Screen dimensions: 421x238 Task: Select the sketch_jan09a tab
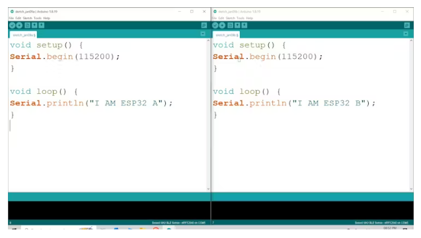click(23, 35)
